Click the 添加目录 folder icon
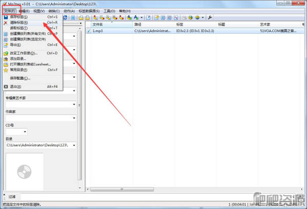Screen dimensions: 307x209 point(6,58)
